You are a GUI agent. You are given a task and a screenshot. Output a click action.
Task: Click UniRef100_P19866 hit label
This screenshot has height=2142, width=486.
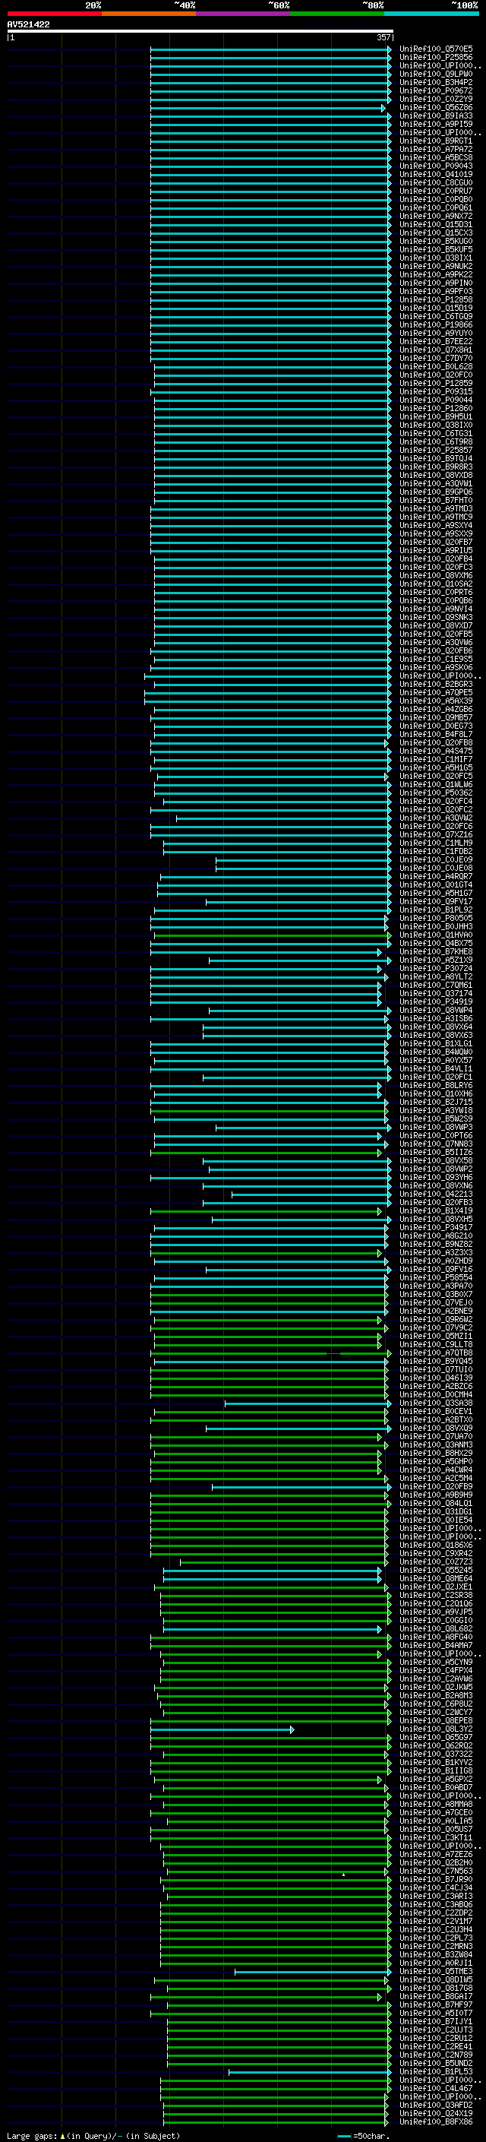[436, 324]
